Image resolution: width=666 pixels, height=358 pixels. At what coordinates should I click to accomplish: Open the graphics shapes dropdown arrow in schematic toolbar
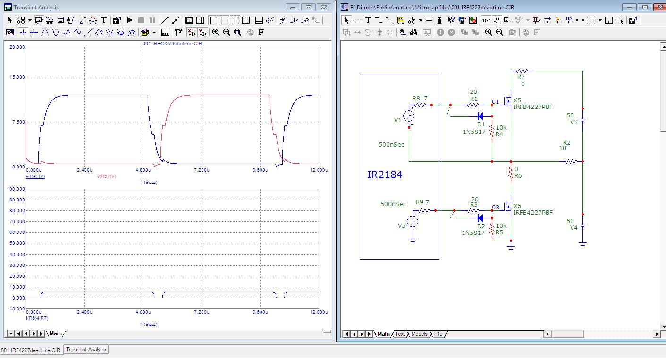(421, 20)
